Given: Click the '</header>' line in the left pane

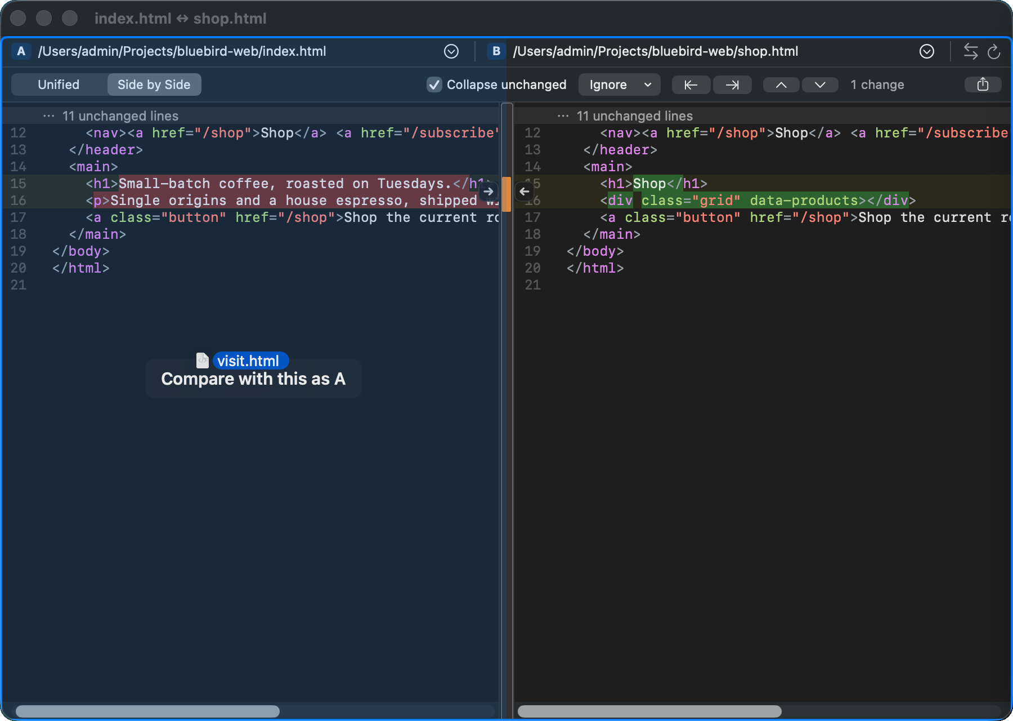Looking at the screenshot, I should point(252,150).
